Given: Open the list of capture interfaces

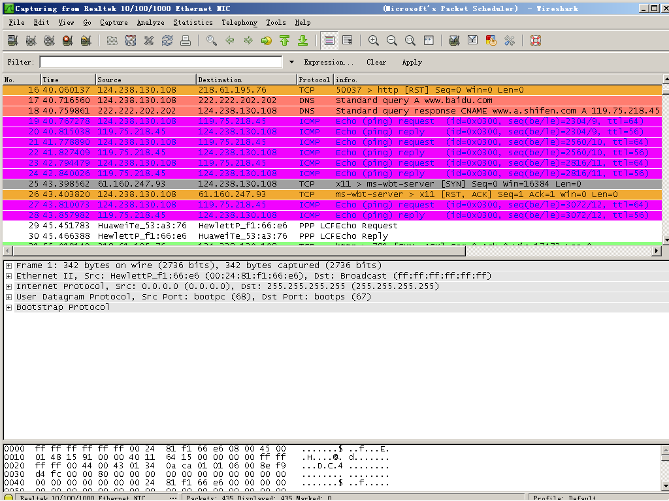Looking at the screenshot, I should (13, 40).
